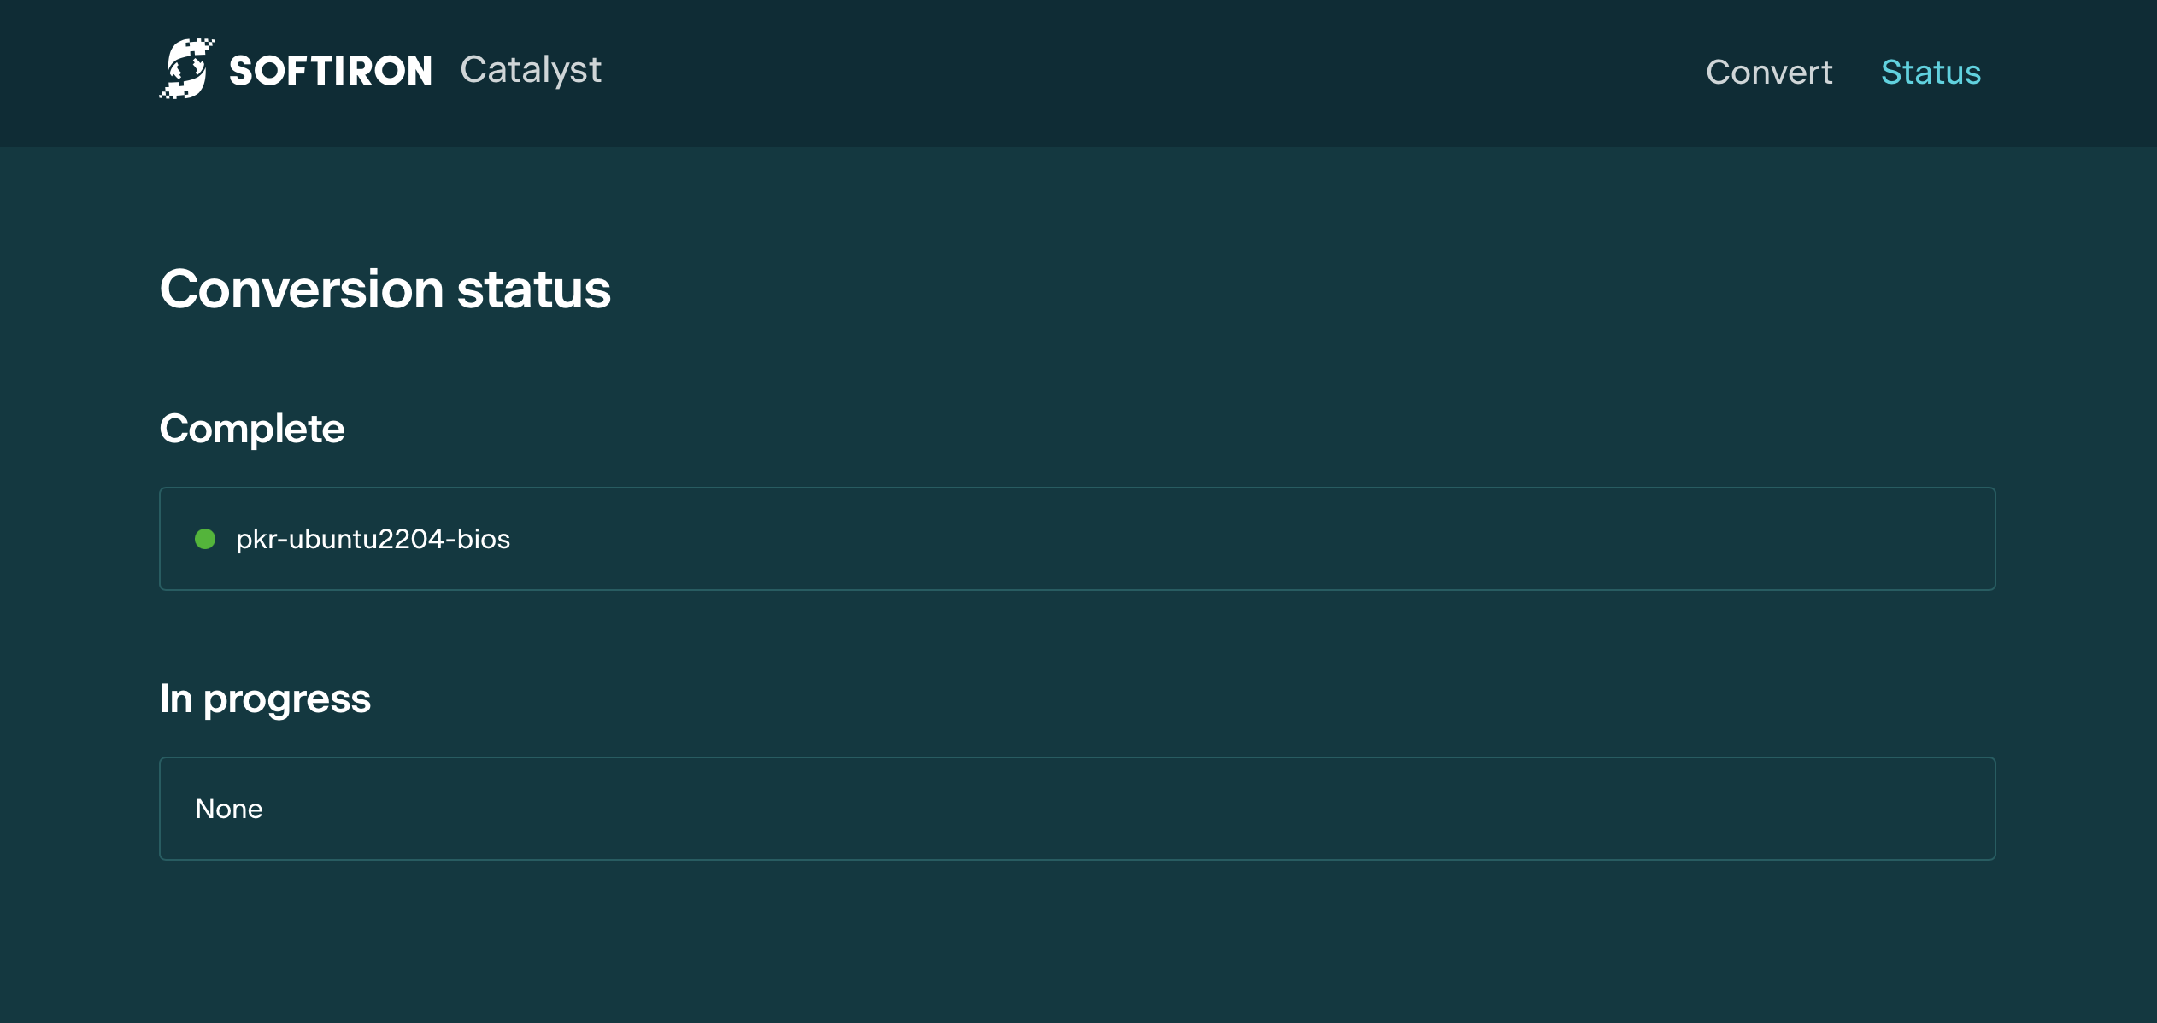Click blank area right of Complete heading

pyautogui.click(x=1111, y=429)
